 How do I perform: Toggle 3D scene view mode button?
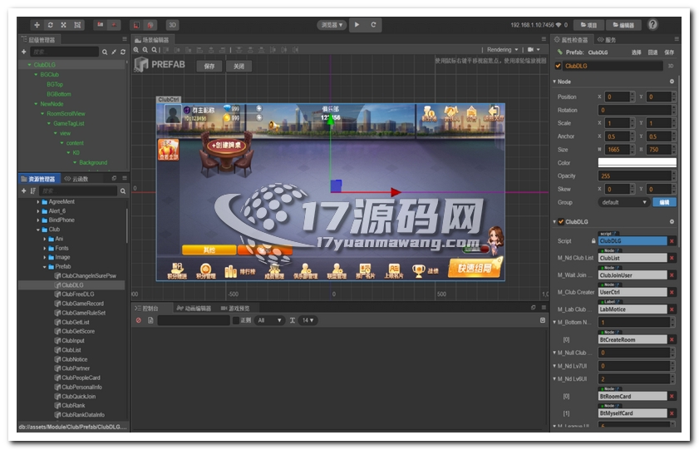tap(172, 25)
